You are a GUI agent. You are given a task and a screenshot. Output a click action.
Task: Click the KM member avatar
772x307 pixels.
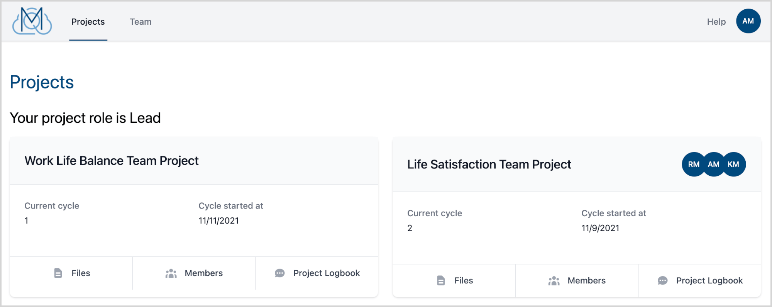coord(733,165)
